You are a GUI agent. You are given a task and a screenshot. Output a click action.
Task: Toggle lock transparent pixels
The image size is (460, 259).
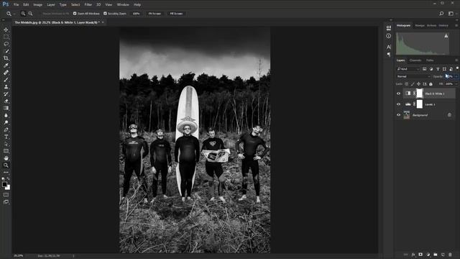[407, 84]
